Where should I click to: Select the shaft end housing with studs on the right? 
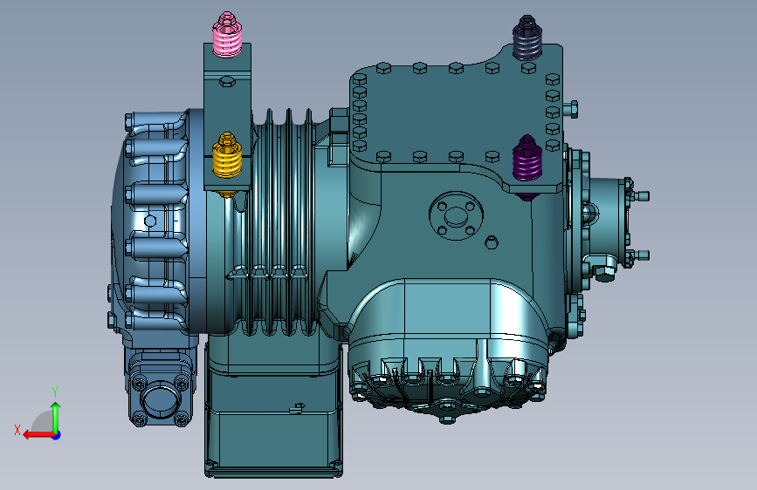coord(609,221)
